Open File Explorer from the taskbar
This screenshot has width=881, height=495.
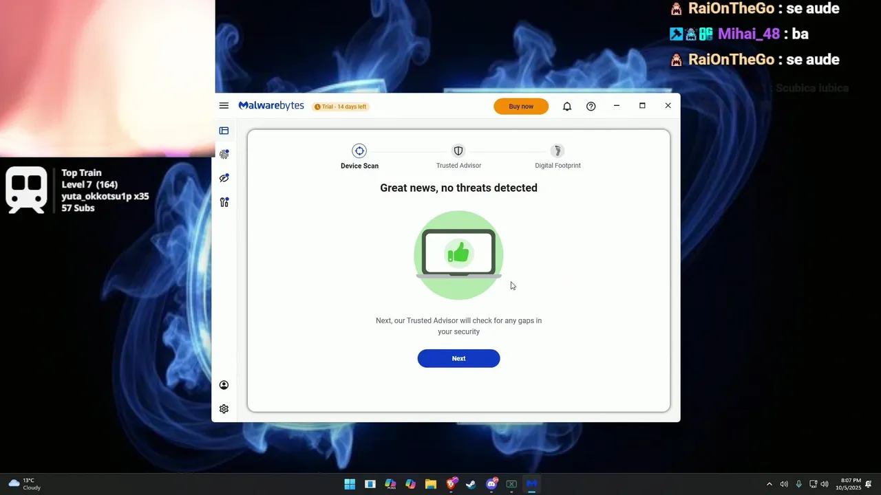click(431, 484)
